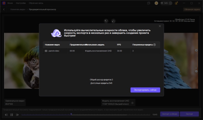This screenshot has height=120, width=203.
Task: Click the 18/45 frame counter
Action: 155,115
